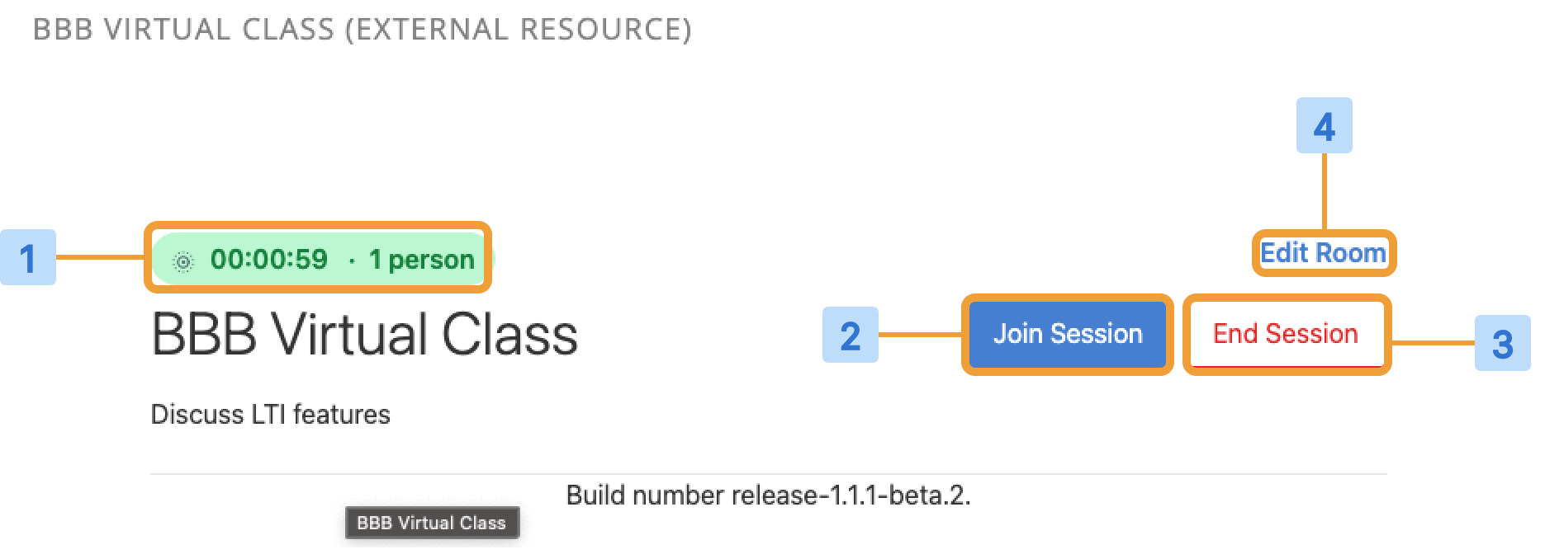End the session with End Session
Image resolution: width=1545 pixels, height=554 pixels.
(x=1286, y=334)
